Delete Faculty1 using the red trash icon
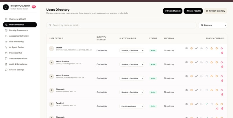This screenshot has height=118, width=233. 222,108
